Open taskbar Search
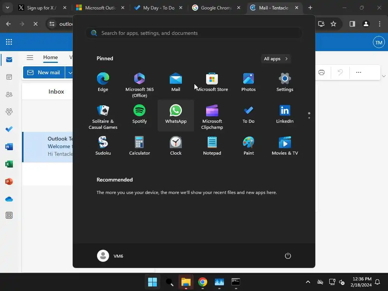This screenshot has height=291, width=388. pos(169,282)
